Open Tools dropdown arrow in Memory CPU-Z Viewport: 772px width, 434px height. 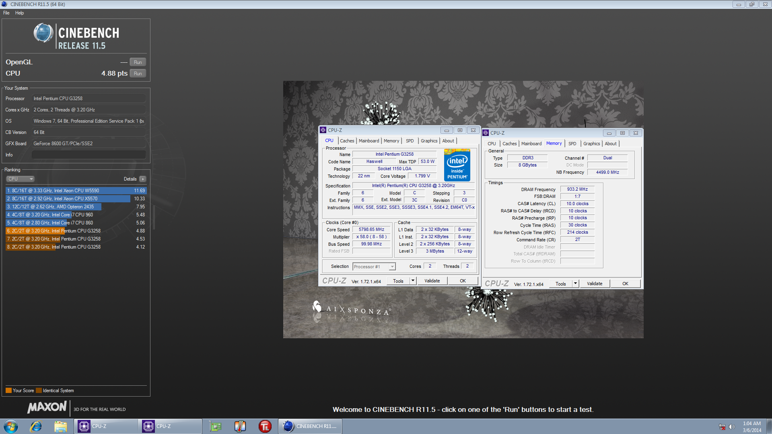pos(575,284)
